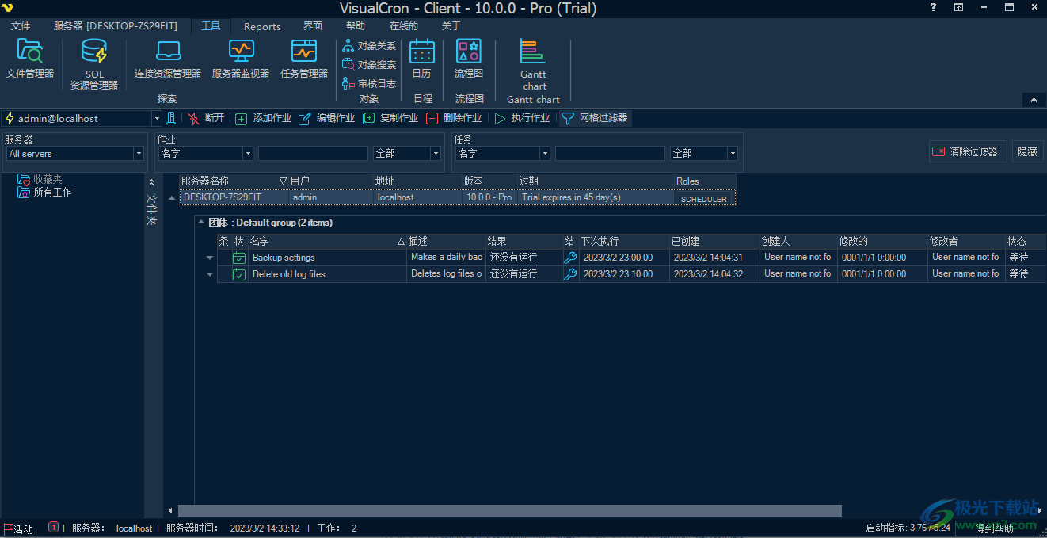Open 对象搜索 object search
The width and height of the screenshot is (1047, 538).
click(x=369, y=64)
